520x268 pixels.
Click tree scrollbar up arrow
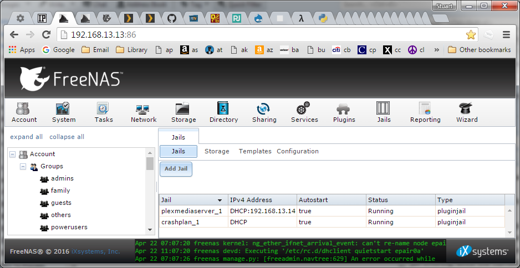pos(150,153)
